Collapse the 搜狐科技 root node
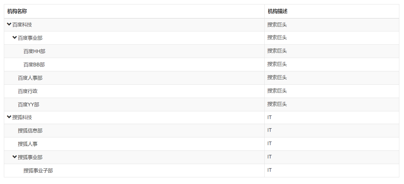This screenshot has width=404, height=184. click(x=9, y=117)
